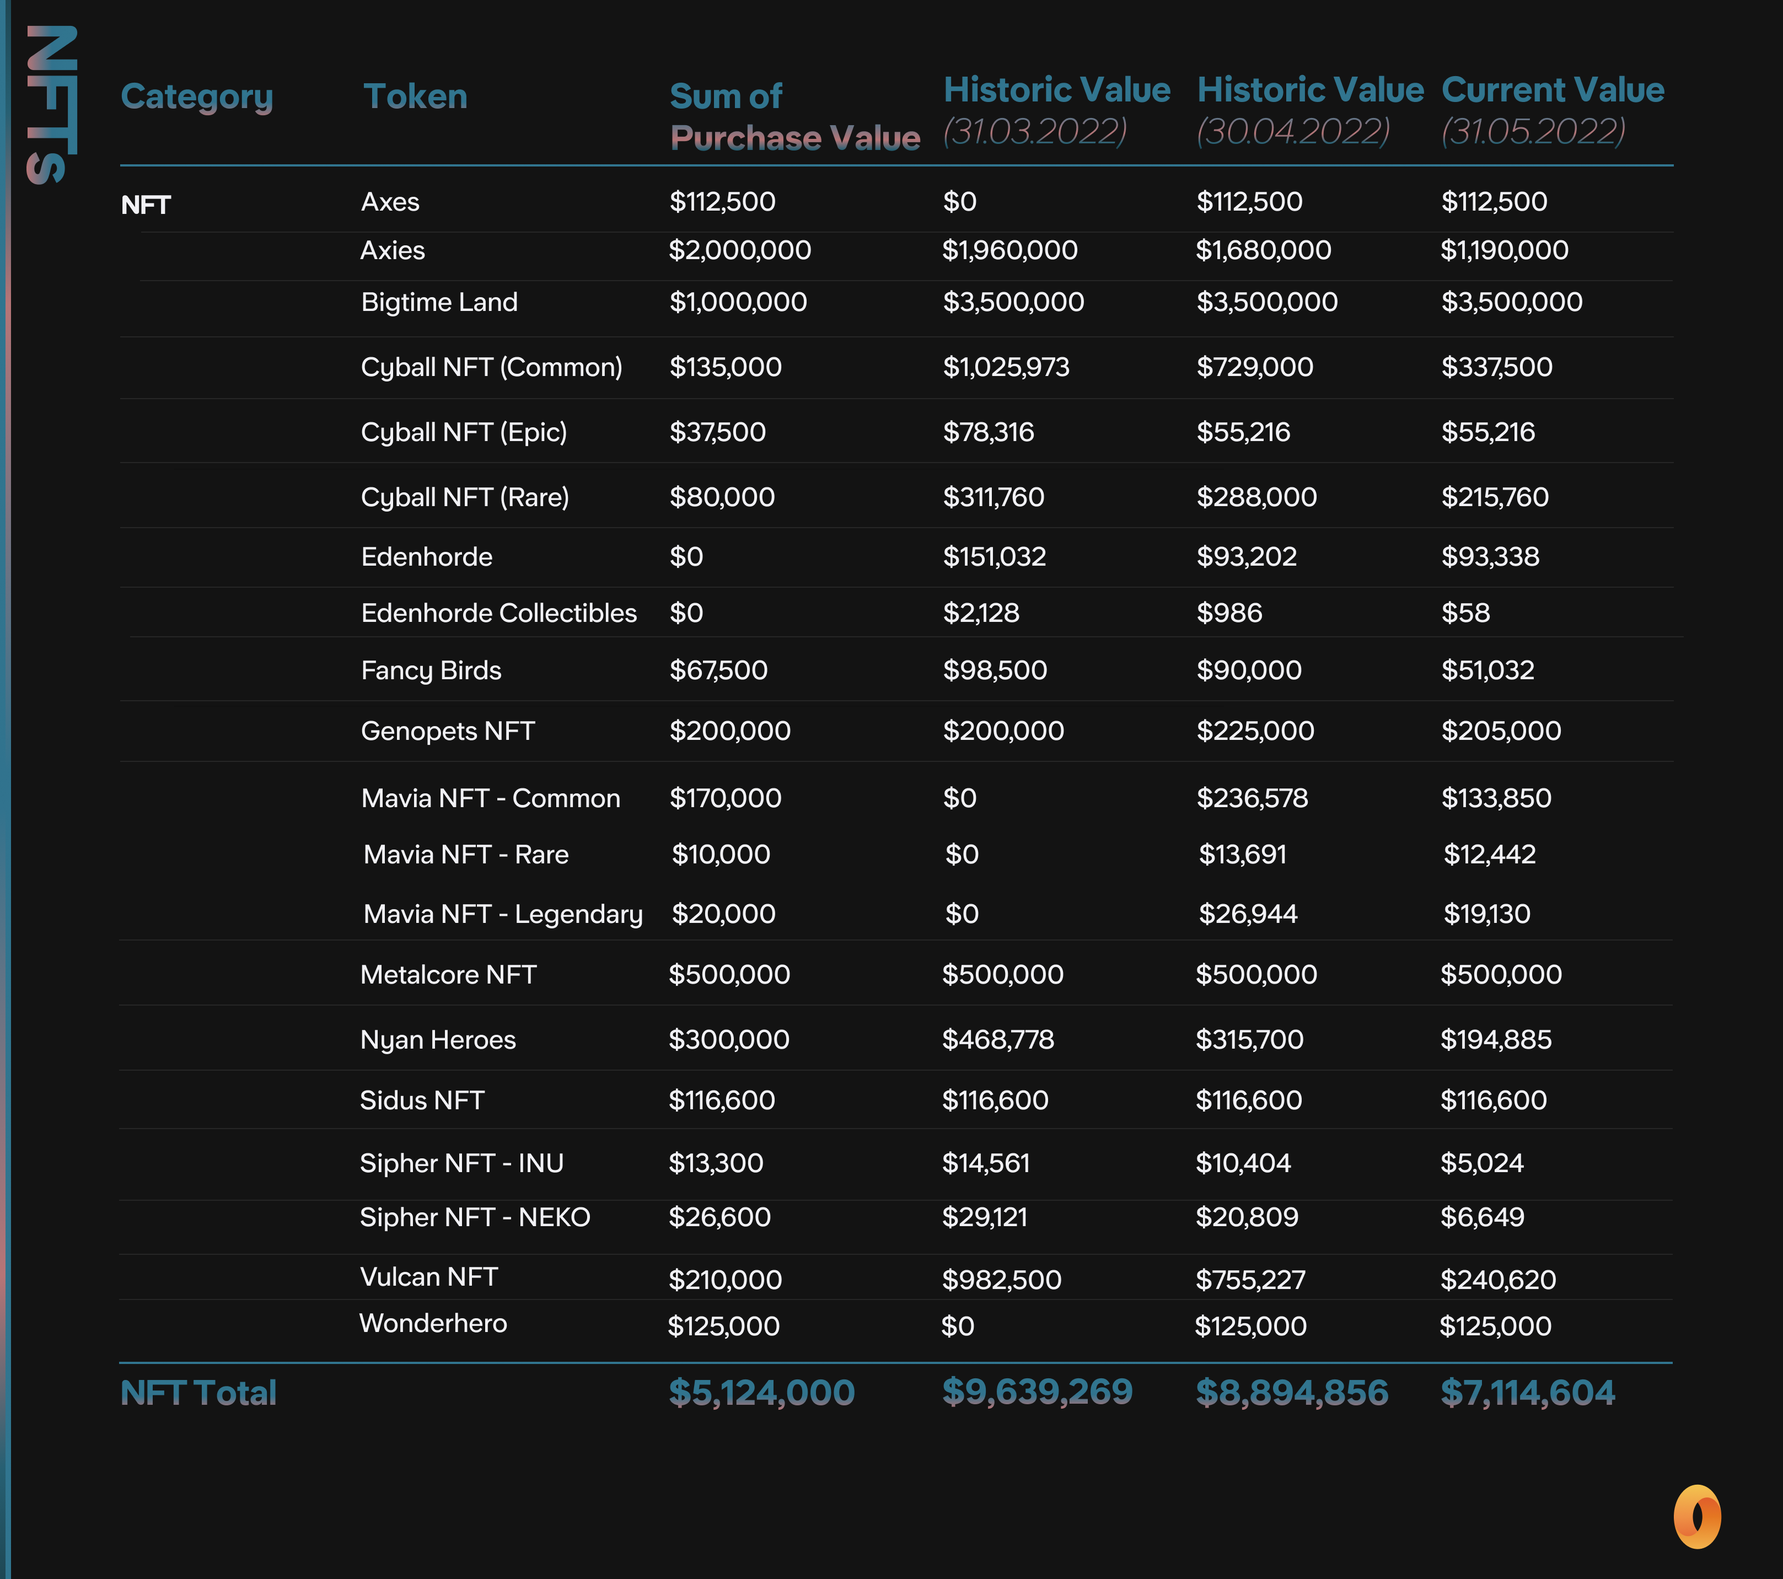Viewport: 1783px width, 1579px height.
Task: Click Cyball Common value $729,000
Action: click(1254, 367)
